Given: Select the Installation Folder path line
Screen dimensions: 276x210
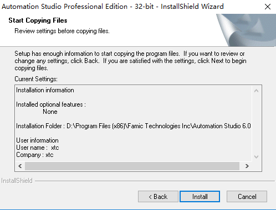Looking at the screenshot, I should pos(134,126).
